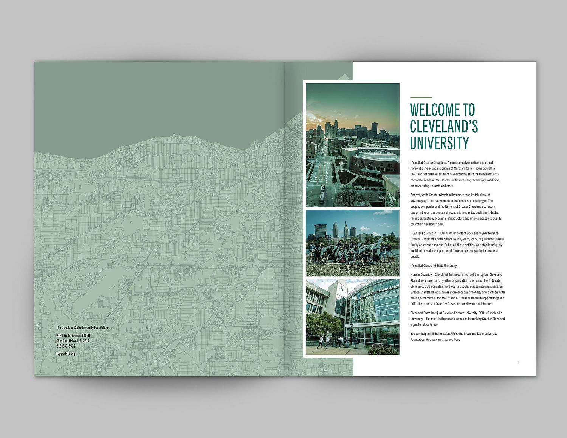Click the word 'UNIVERSITY' in the heading

pyautogui.click(x=439, y=143)
